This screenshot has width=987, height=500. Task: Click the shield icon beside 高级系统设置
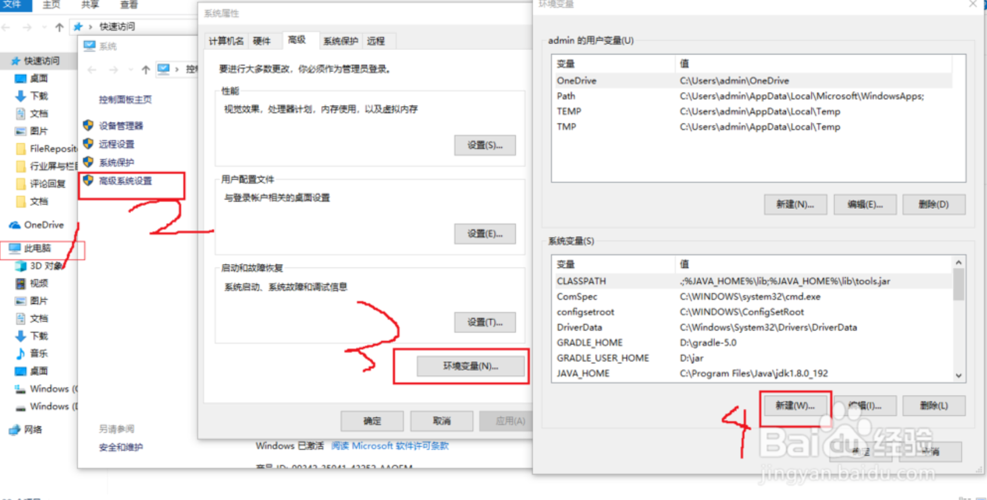pyautogui.click(x=88, y=180)
